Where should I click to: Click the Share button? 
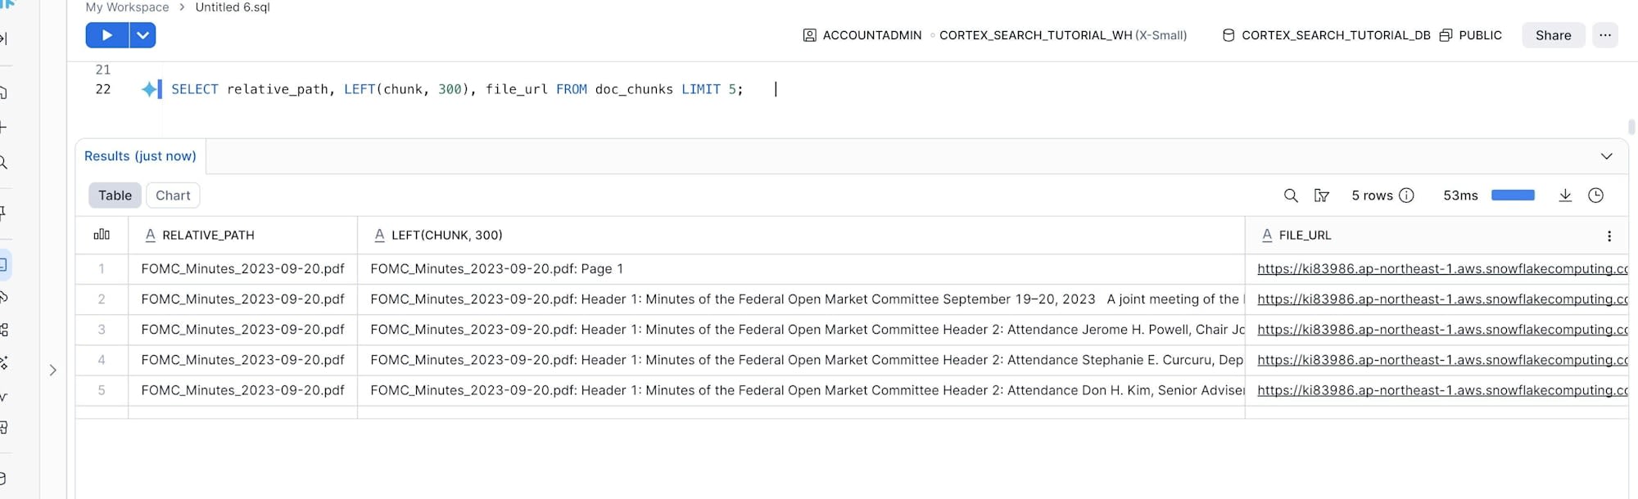point(1553,35)
